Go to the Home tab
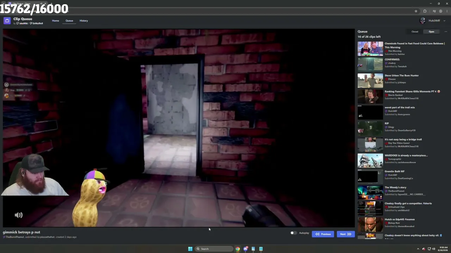Image resolution: width=451 pixels, height=253 pixels. coord(56,21)
